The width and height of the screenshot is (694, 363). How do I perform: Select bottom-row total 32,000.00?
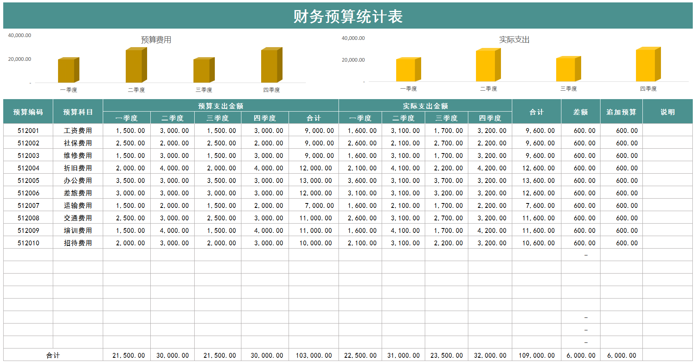[490, 355]
